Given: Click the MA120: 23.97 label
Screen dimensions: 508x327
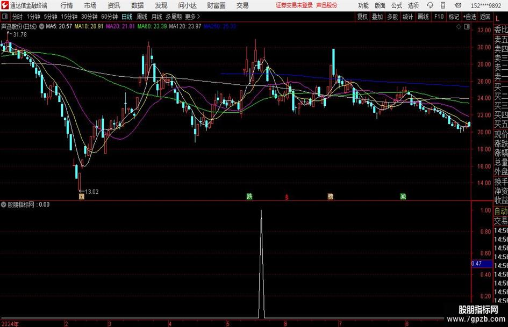Looking at the screenshot, I should pos(185,26).
